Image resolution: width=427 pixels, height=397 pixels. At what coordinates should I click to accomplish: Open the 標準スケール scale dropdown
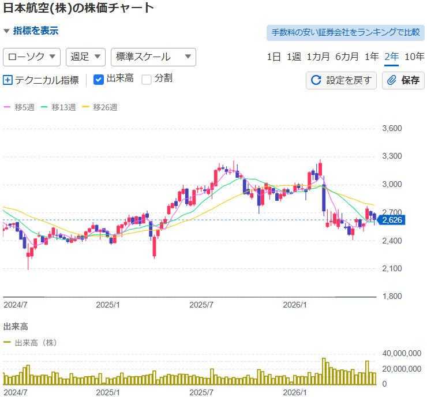pyautogui.click(x=153, y=57)
